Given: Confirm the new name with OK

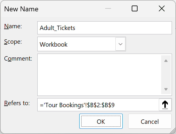Looking at the screenshot, I should coord(101,121).
